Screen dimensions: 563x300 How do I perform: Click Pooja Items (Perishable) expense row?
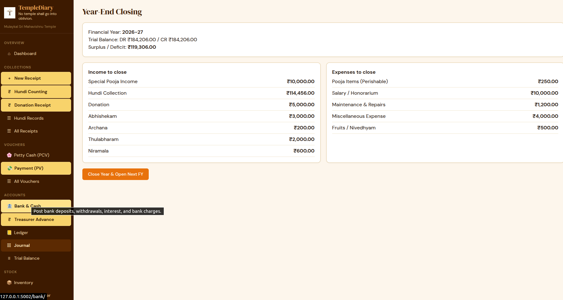[445, 82]
